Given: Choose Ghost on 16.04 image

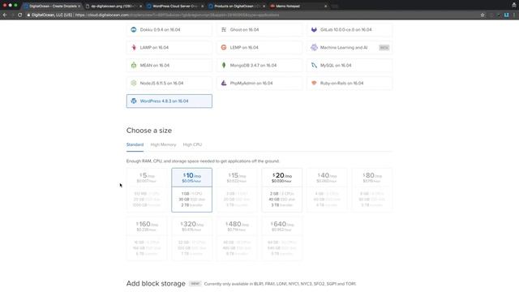Looking at the screenshot, I should (259, 30).
